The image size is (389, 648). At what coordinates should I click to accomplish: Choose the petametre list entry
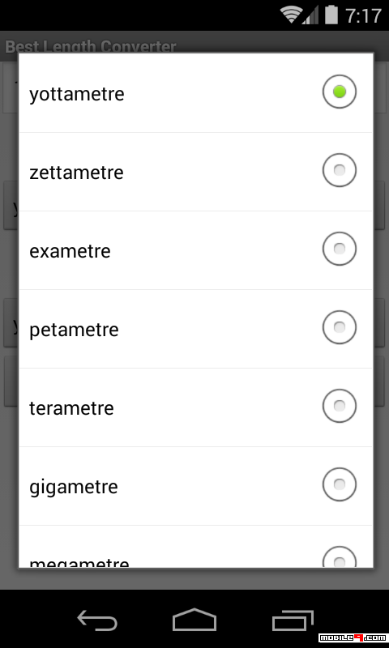pos(195,329)
